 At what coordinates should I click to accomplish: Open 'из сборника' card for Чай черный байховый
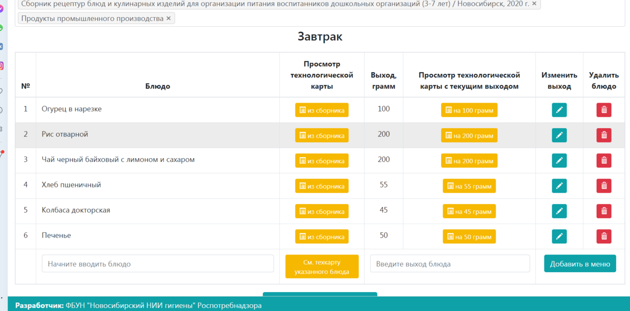tap(322, 161)
